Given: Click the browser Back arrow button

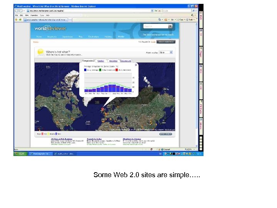Looking at the screenshot, I should point(17,11).
